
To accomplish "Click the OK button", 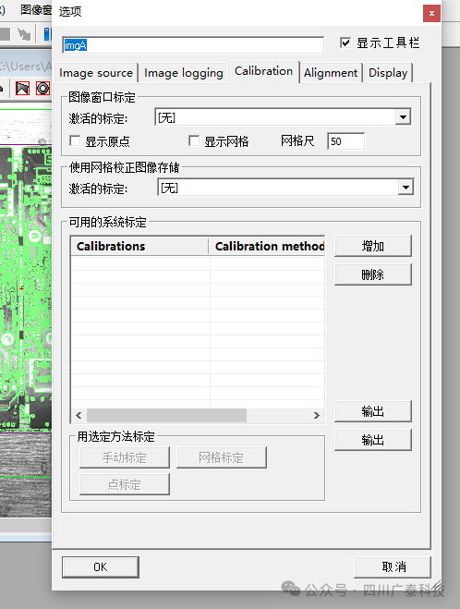I will click(x=100, y=567).
